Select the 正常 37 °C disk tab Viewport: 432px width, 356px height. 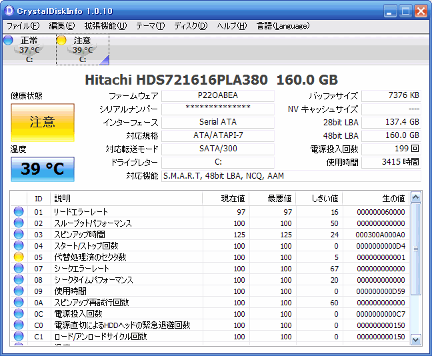click(29, 49)
